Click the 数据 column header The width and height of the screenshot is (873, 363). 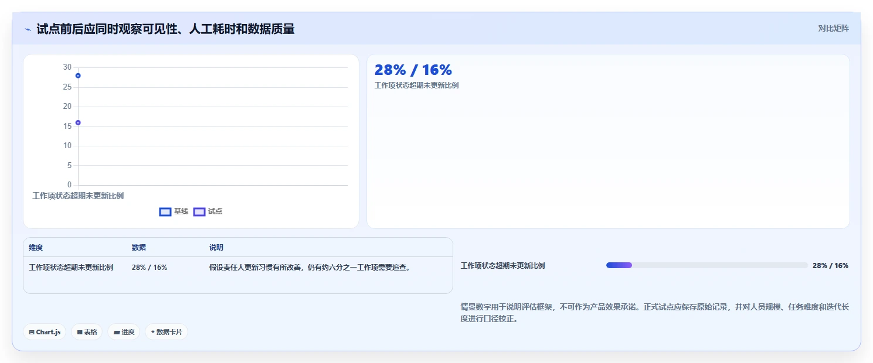139,248
